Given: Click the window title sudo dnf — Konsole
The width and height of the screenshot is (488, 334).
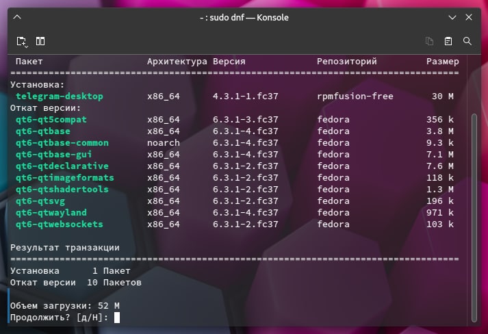Looking at the screenshot, I should (244, 17).
